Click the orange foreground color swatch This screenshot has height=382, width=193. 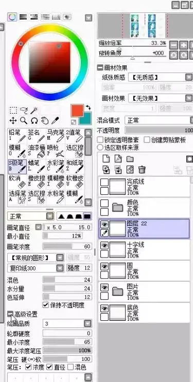[x=77, y=111]
